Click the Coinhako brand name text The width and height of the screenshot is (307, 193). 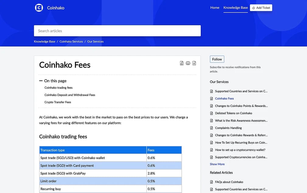point(56,8)
